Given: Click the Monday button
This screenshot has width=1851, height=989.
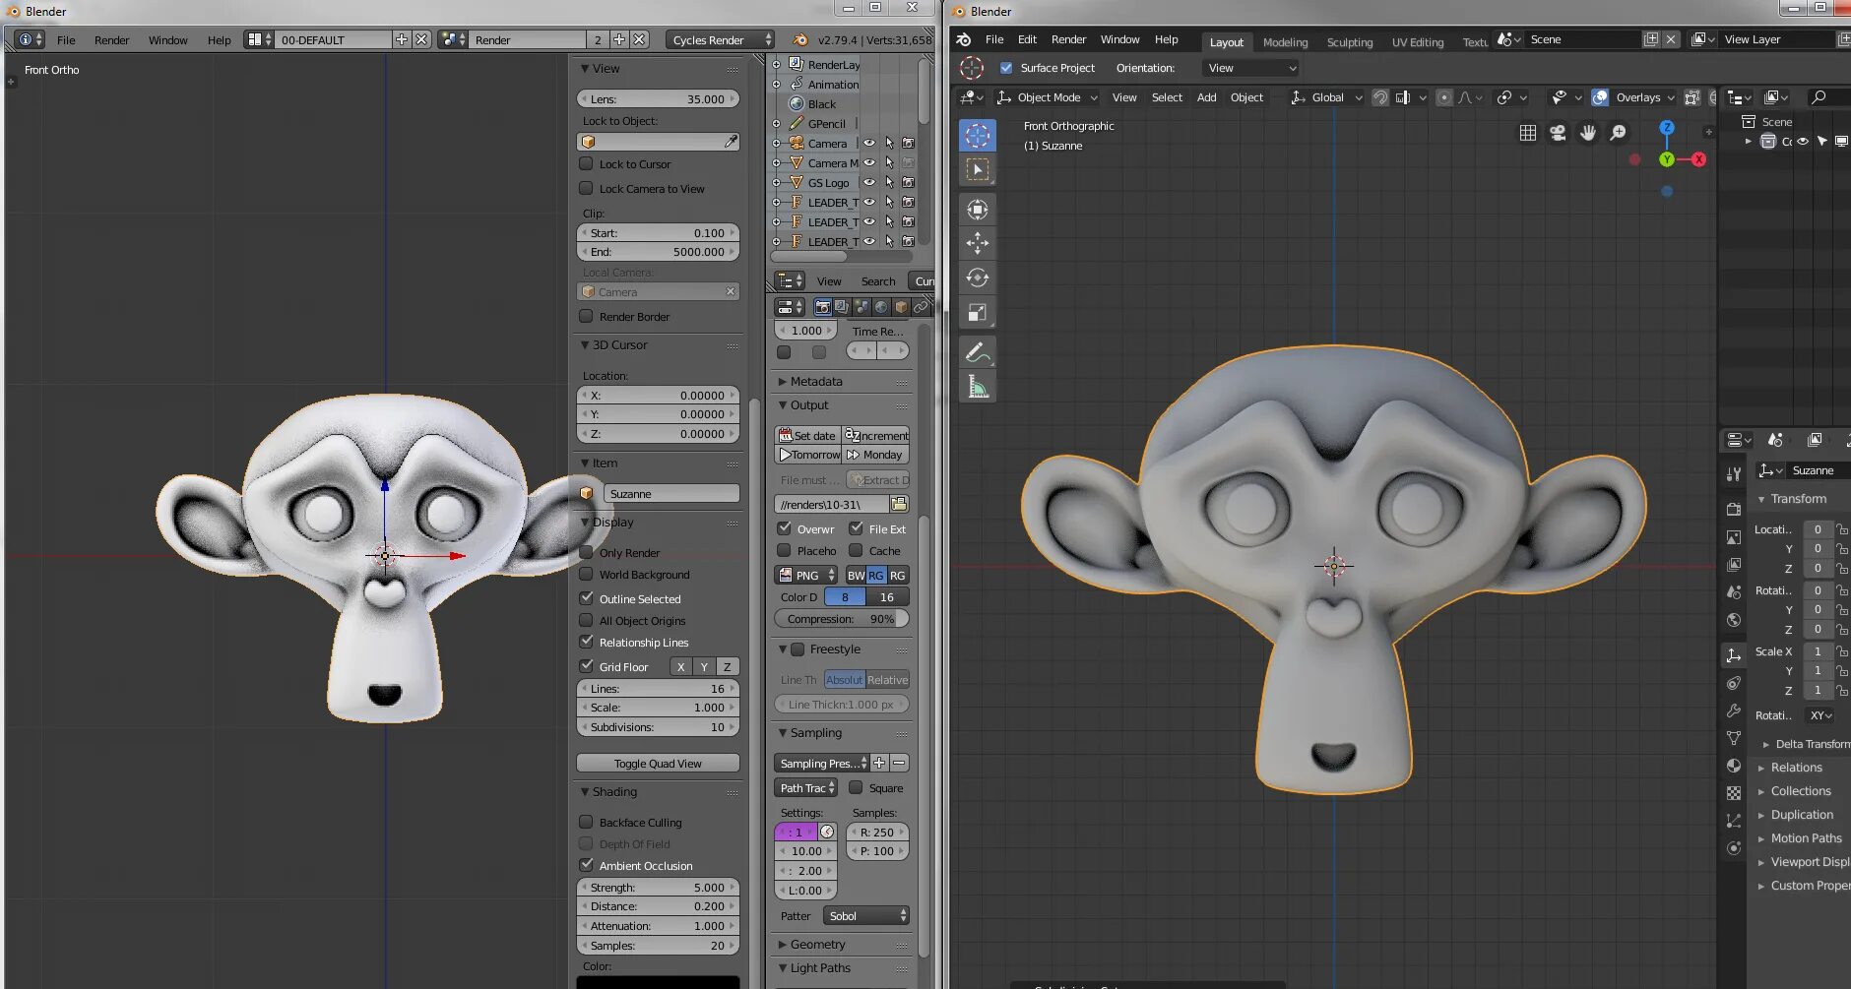Looking at the screenshot, I should point(875,455).
